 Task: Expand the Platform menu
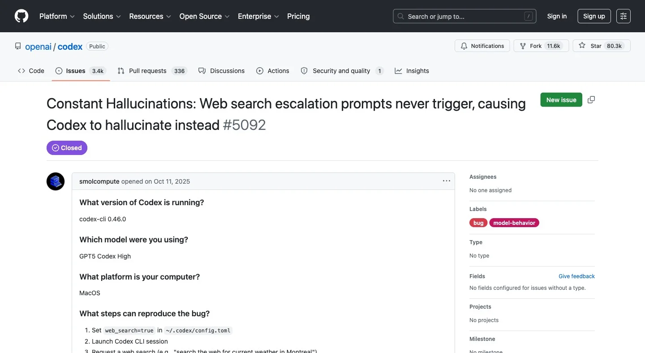click(57, 16)
